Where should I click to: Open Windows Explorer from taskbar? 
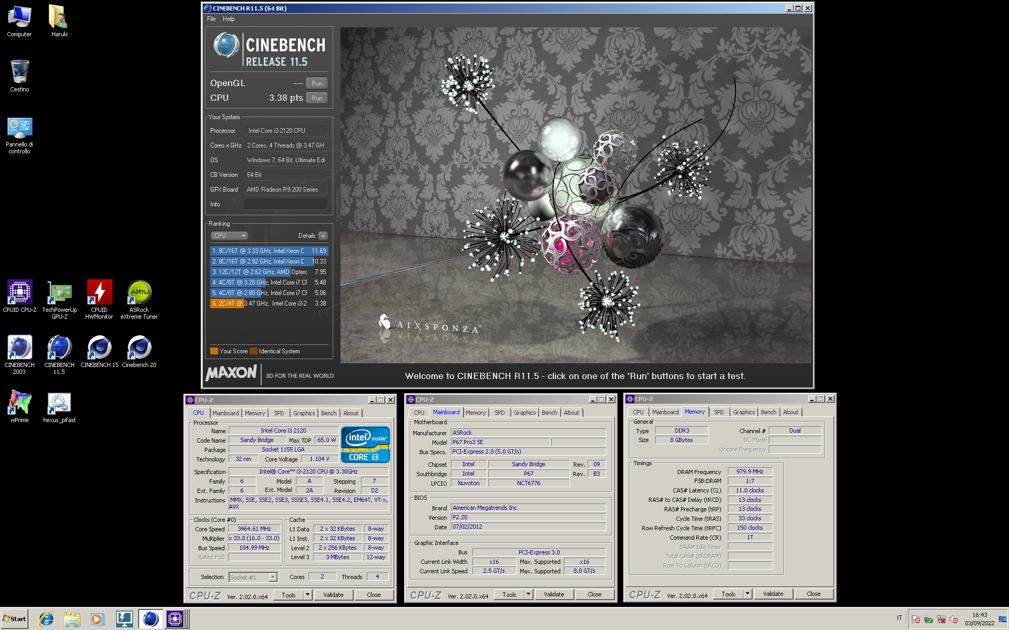click(72, 619)
